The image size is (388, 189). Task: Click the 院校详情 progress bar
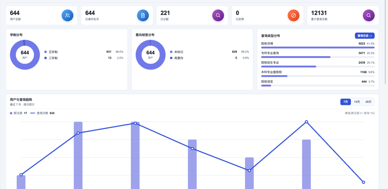(x=318, y=47)
